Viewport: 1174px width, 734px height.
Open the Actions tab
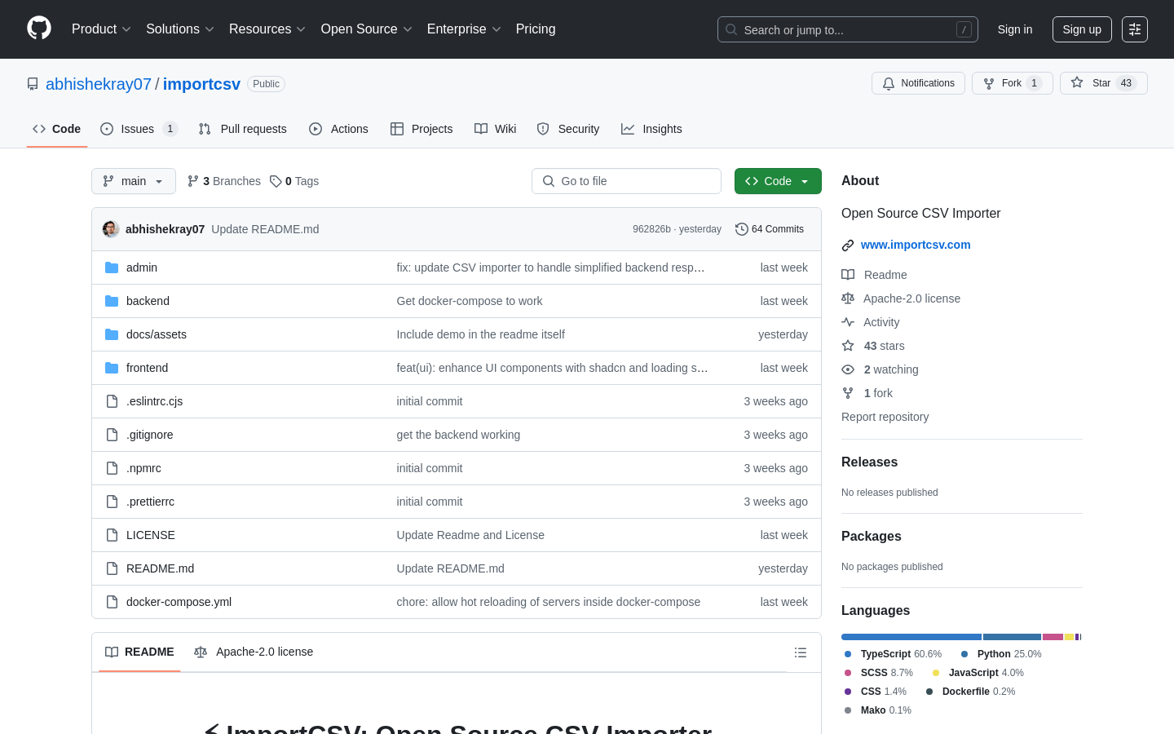click(x=338, y=129)
